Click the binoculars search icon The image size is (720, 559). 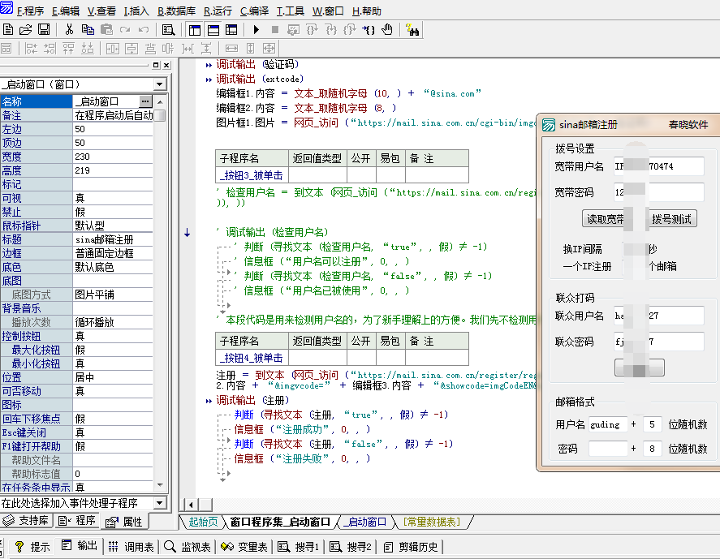pos(412,30)
